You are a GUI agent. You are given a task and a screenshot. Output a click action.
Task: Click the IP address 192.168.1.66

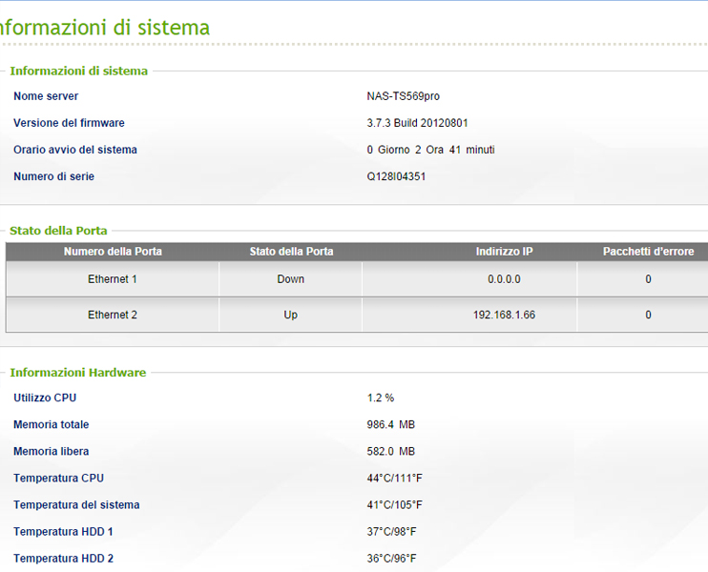point(504,315)
